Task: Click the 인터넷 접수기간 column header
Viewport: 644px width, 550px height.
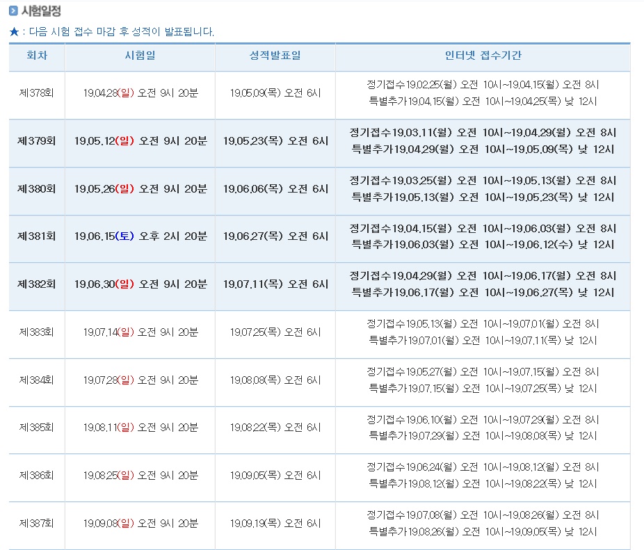Action: coord(483,56)
